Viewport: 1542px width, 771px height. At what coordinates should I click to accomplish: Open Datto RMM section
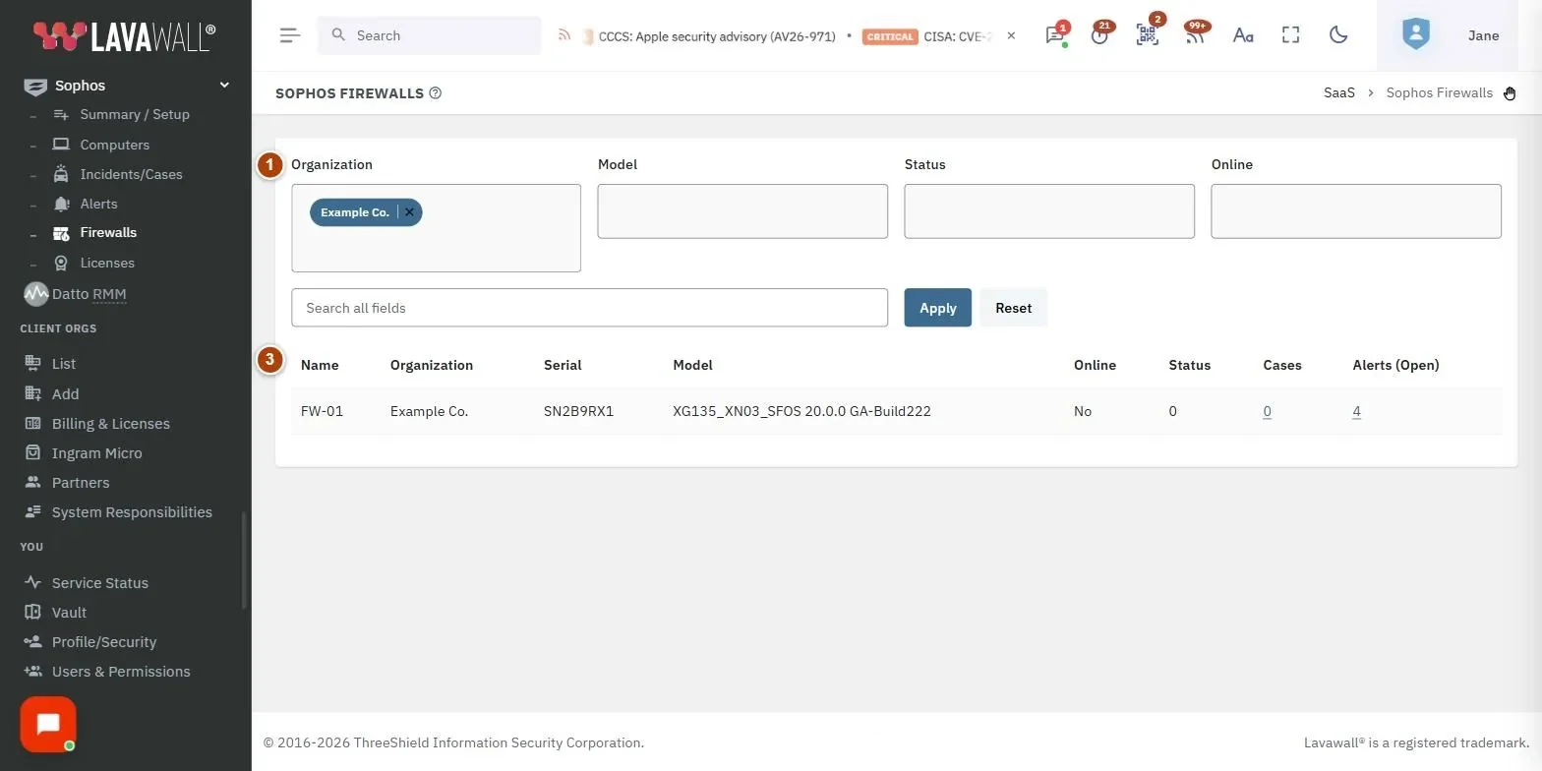point(75,294)
